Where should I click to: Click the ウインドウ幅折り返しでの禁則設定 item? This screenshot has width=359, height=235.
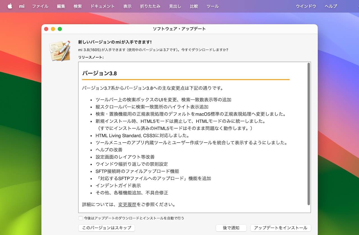[x=132, y=164]
